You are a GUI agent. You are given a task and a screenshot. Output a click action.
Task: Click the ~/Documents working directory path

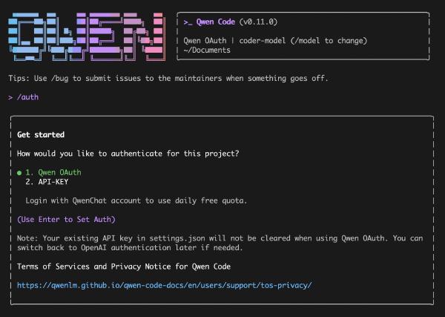207,50
